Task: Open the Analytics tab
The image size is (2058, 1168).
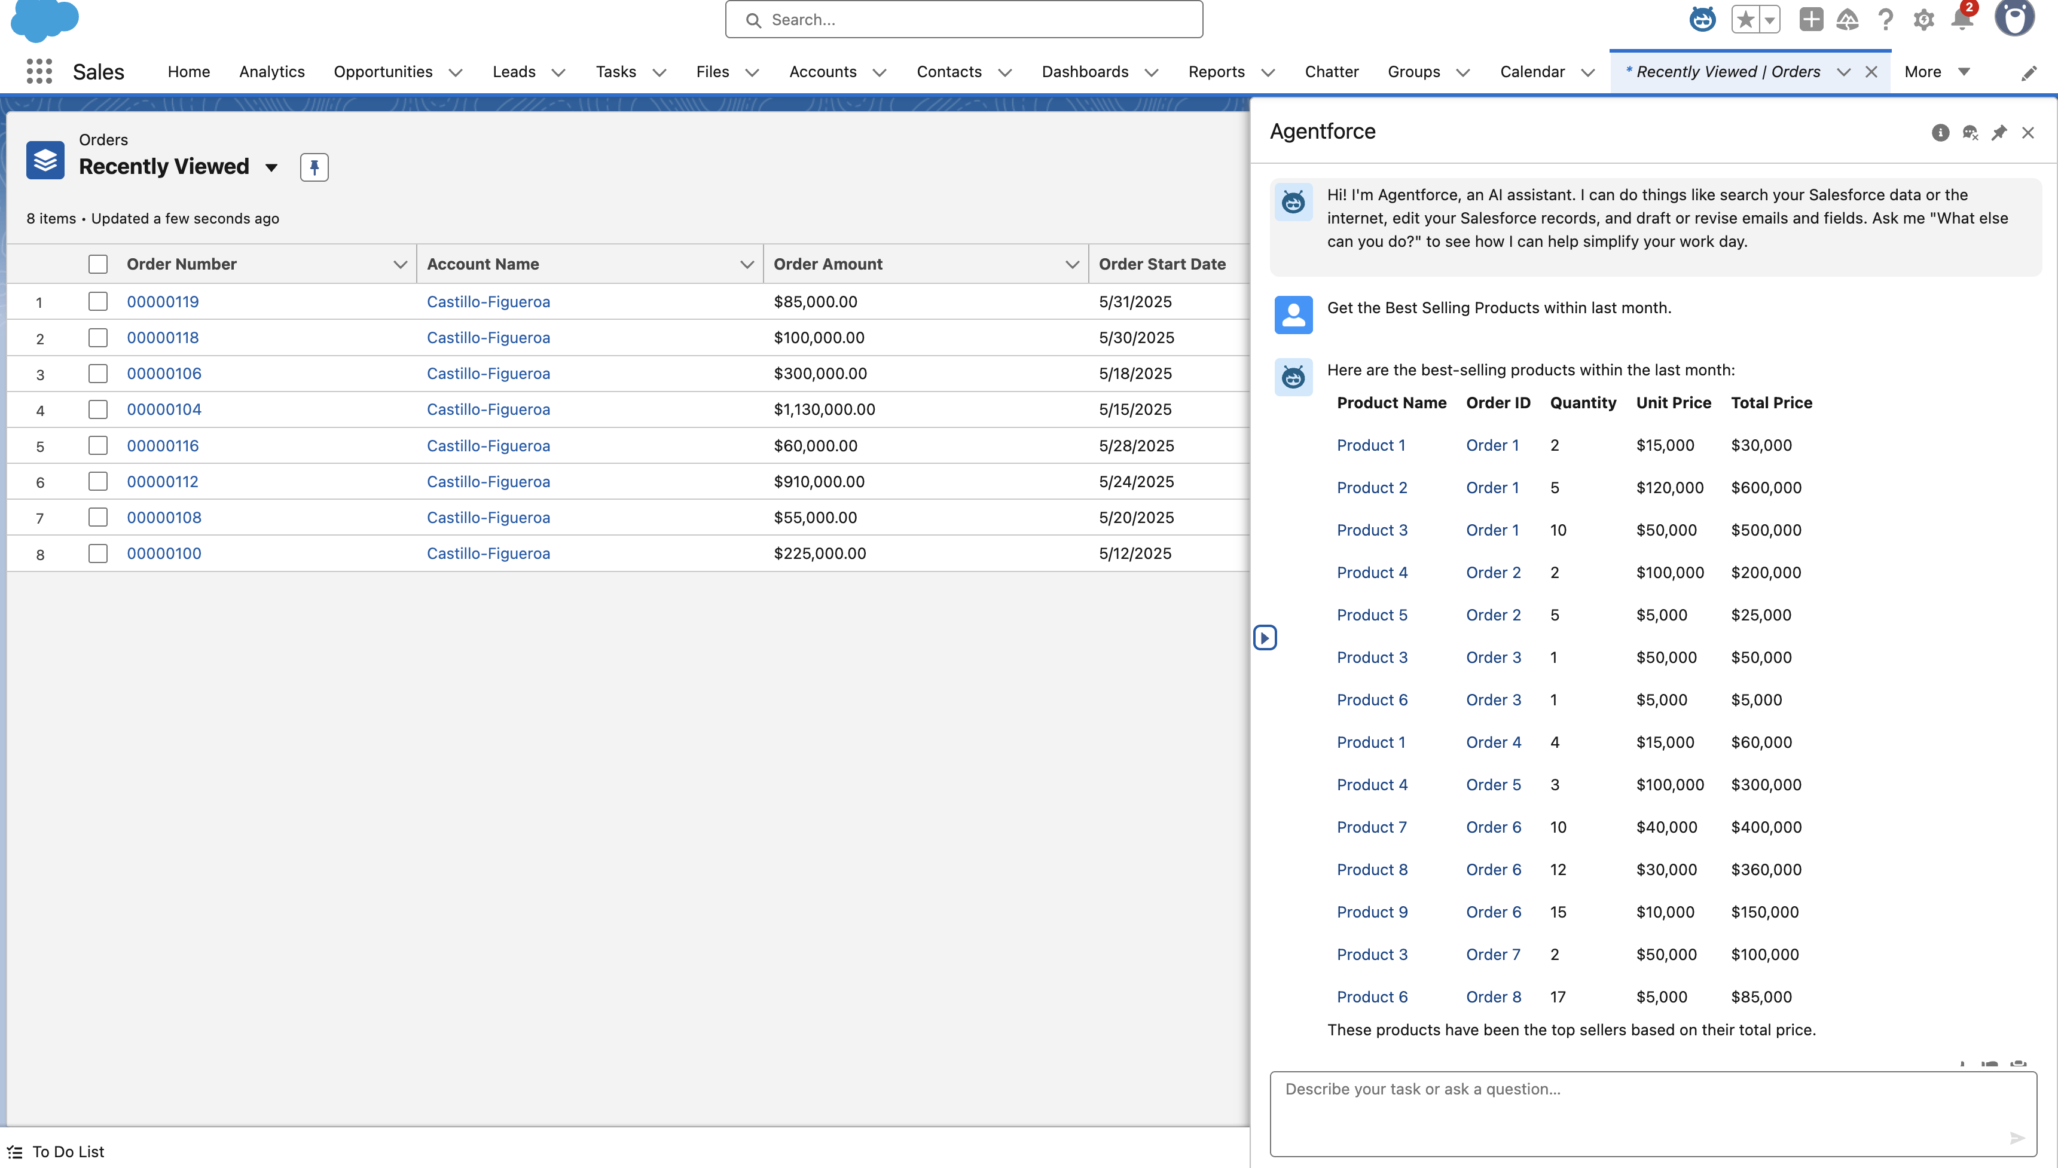Action: pos(271,72)
